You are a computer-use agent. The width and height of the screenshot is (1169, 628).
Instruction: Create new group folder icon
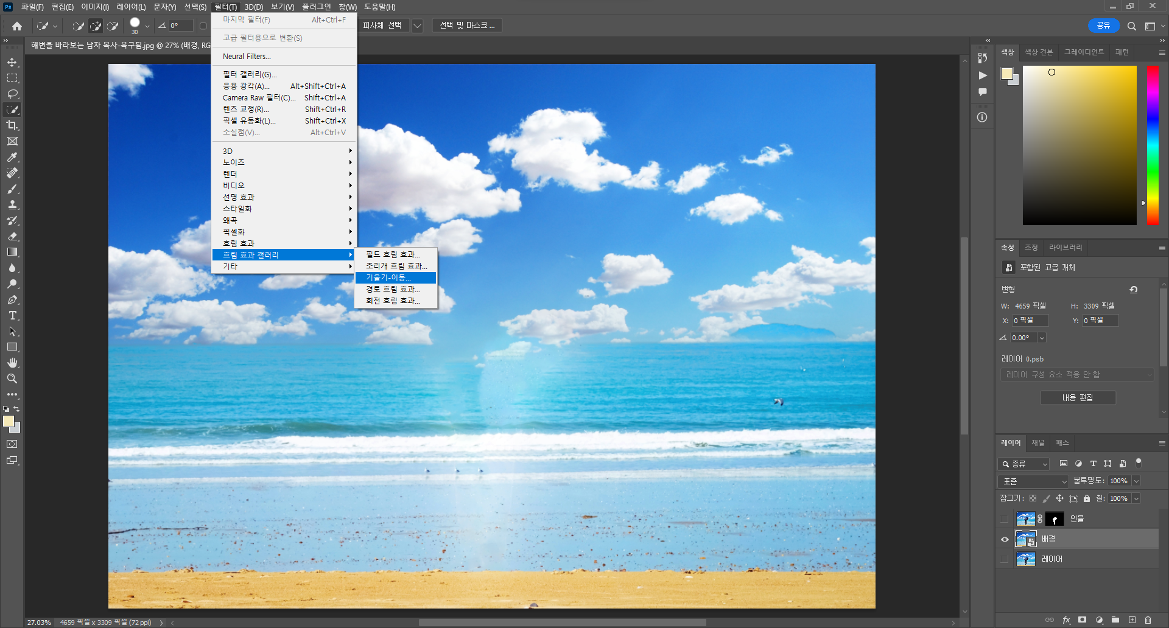[x=1115, y=620]
